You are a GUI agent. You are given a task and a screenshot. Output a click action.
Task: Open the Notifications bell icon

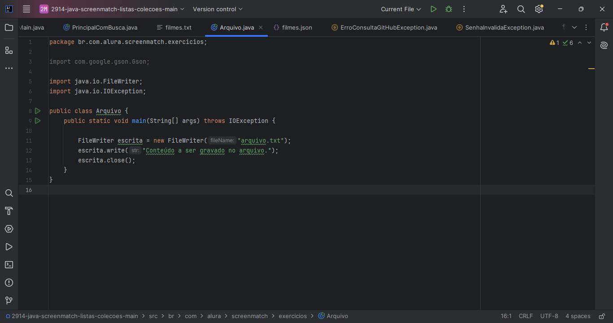click(604, 27)
